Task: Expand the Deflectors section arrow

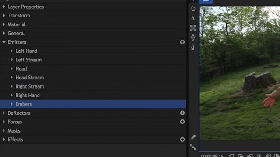Action: click(x=4, y=113)
